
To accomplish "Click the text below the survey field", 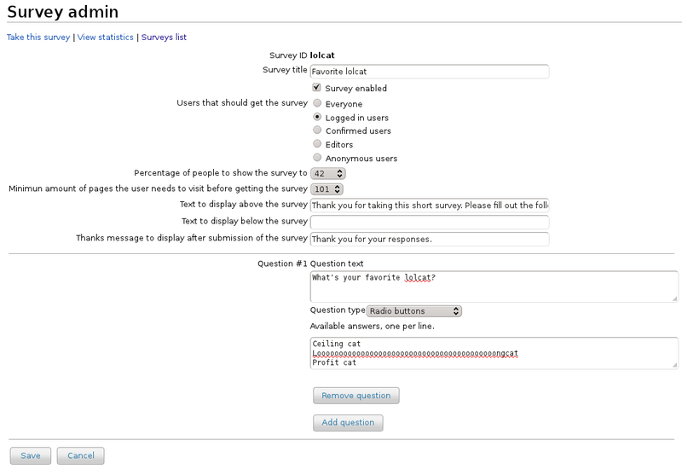I will (x=430, y=223).
